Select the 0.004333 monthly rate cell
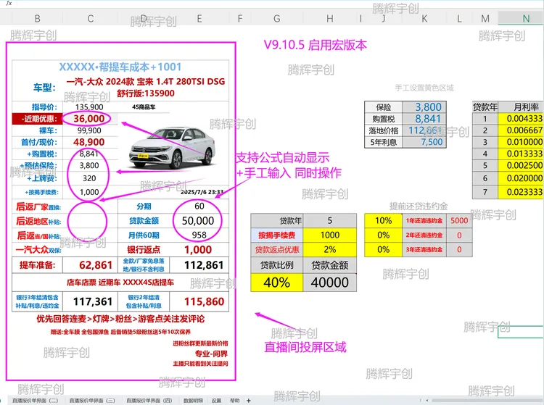The image size is (544, 405). pyautogui.click(x=524, y=118)
